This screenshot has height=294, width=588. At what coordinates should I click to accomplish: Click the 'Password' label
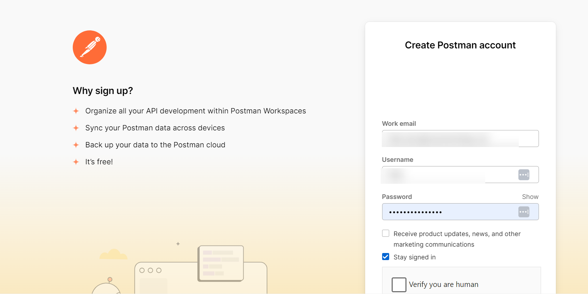397,197
